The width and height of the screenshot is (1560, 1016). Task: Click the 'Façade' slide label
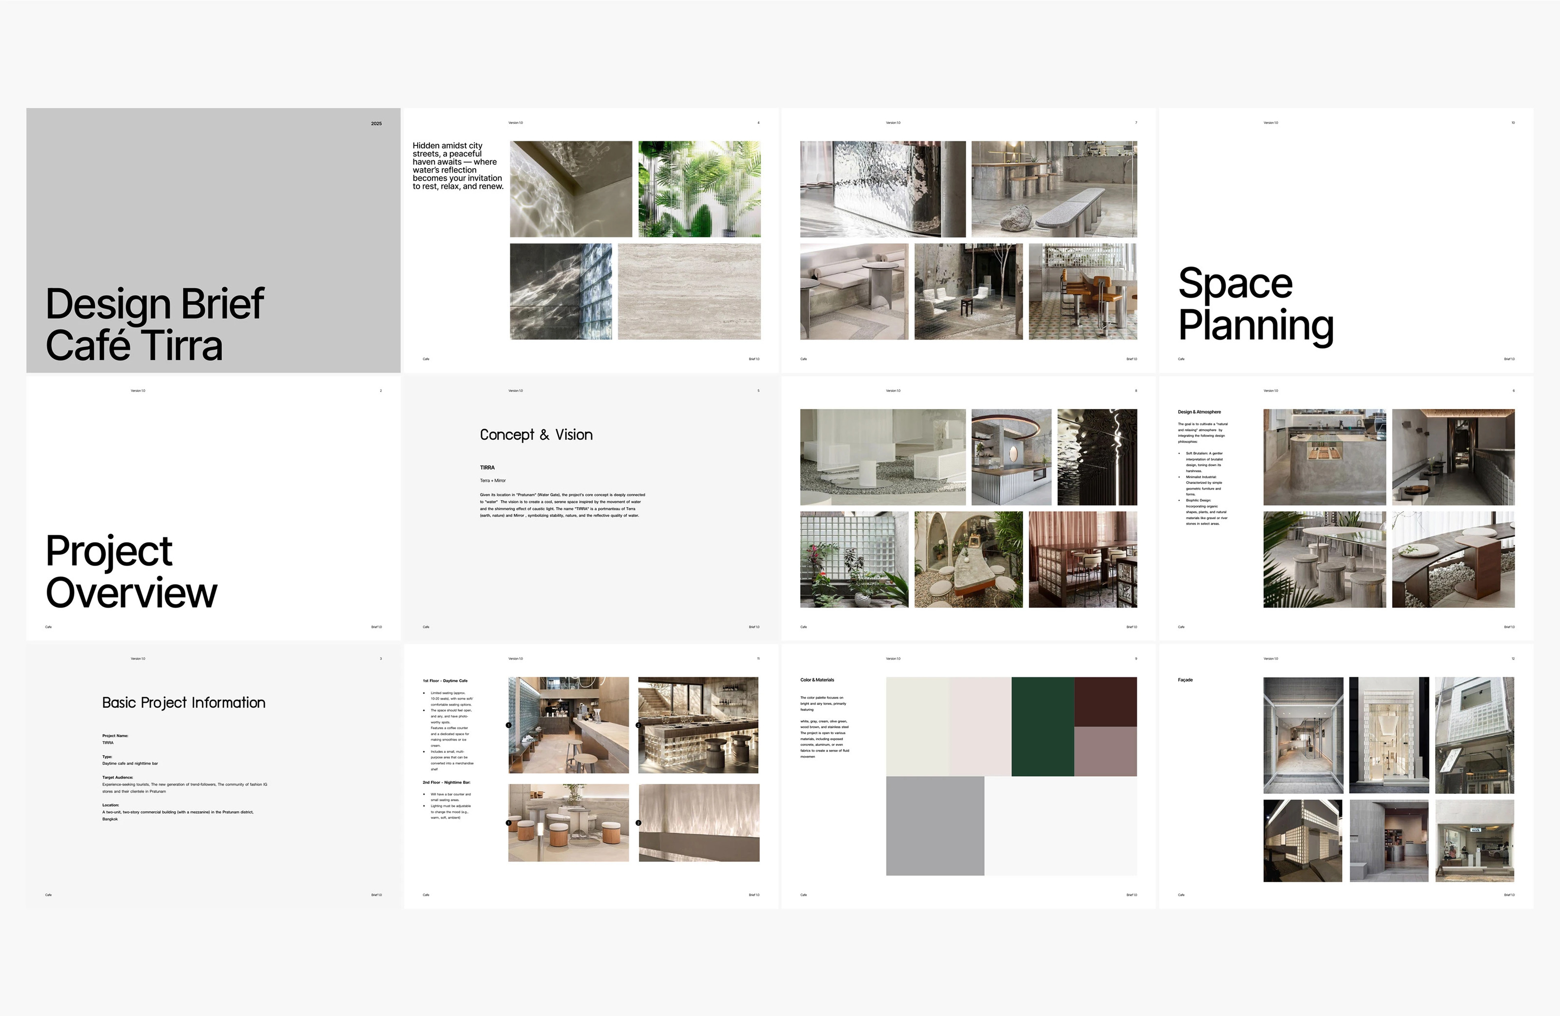[x=1185, y=680]
